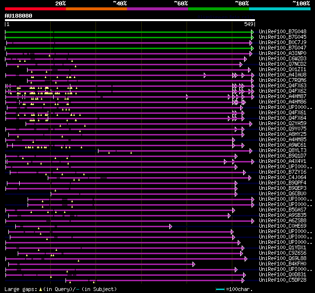315x293 pixels.
Task: Click the UniRef100_B4KFH0 identifier
Action: [x=283, y=264]
